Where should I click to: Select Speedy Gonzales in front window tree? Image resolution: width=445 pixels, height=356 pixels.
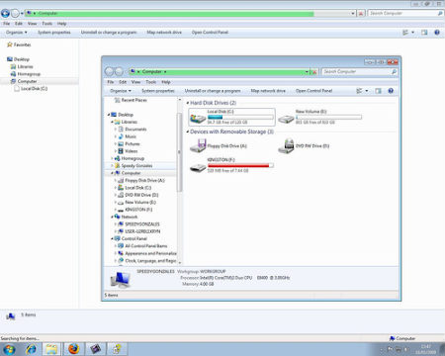(x=133, y=166)
